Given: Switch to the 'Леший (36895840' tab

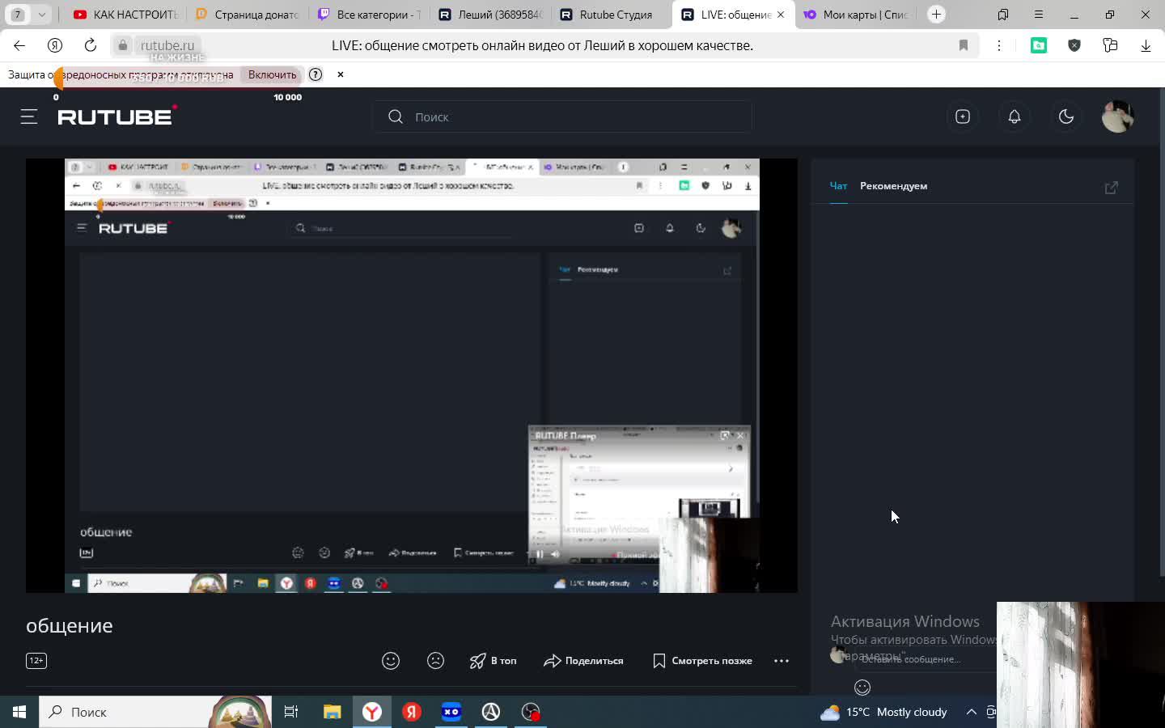Looking at the screenshot, I should tap(490, 15).
